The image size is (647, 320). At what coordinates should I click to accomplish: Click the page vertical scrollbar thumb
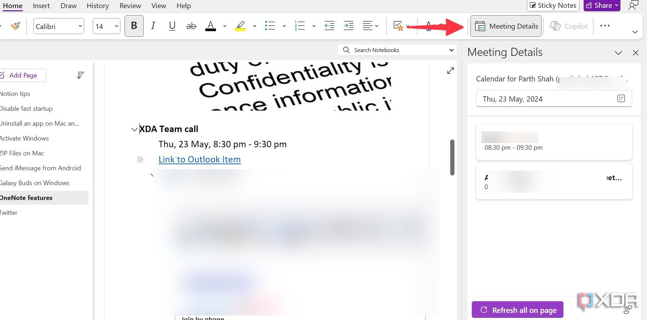pyautogui.click(x=452, y=157)
